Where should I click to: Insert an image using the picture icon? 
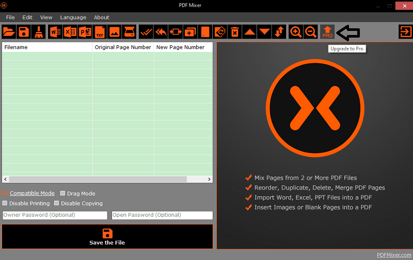click(115, 32)
